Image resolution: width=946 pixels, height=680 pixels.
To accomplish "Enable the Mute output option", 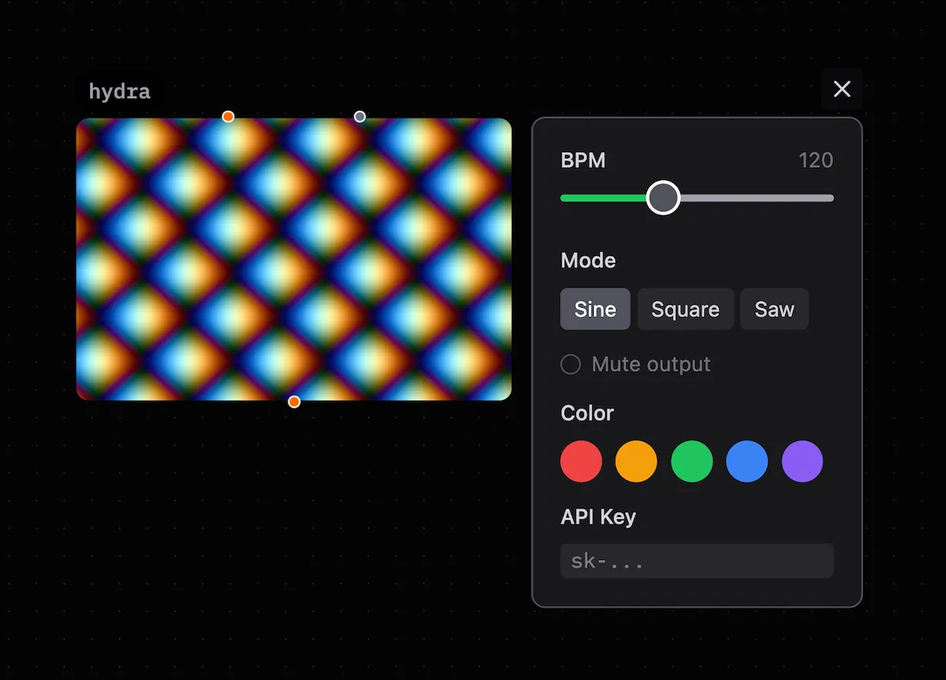I will pos(570,364).
